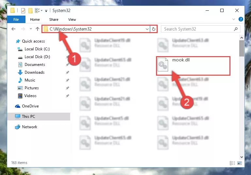Click the OneDrive cloud icon

pyautogui.click(x=18, y=106)
